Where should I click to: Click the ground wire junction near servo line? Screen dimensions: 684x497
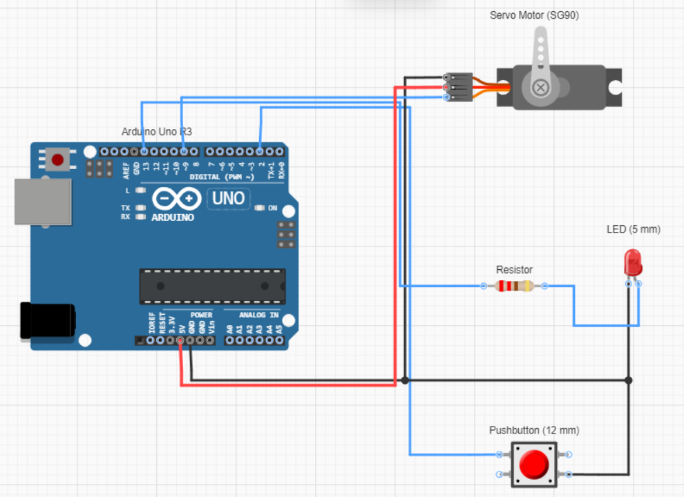(405, 380)
